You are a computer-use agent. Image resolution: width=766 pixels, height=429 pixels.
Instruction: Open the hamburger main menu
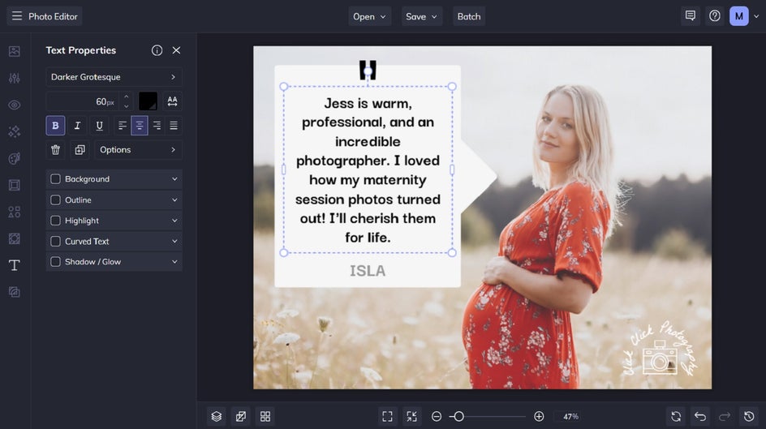17,16
